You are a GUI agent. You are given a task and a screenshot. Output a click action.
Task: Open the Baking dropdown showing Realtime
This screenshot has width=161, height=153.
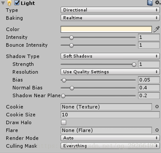(x=110, y=18)
